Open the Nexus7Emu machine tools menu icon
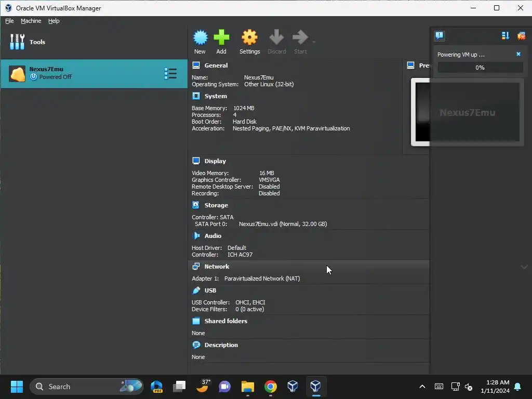Viewport: 532px width, 399px height. [170, 74]
